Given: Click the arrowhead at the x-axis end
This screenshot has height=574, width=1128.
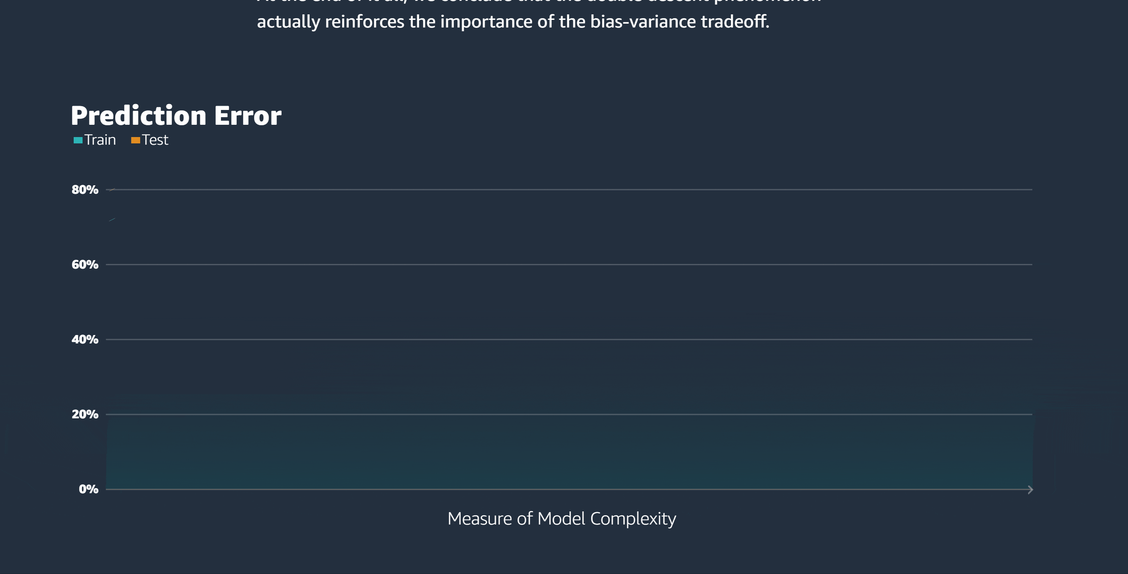Looking at the screenshot, I should [x=1030, y=489].
